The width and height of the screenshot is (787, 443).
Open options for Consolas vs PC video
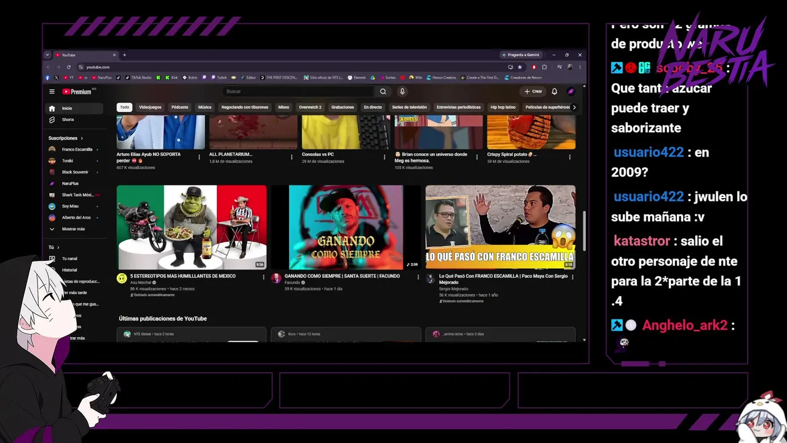pos(384,157)
